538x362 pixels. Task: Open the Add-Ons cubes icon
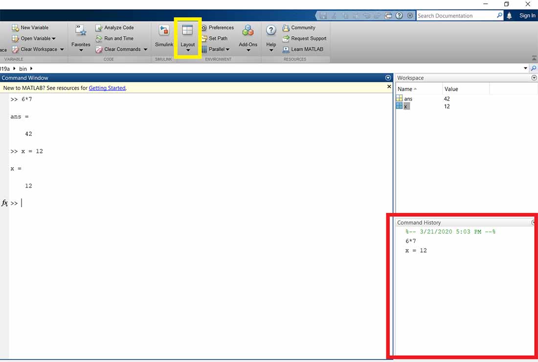(248, 30)
